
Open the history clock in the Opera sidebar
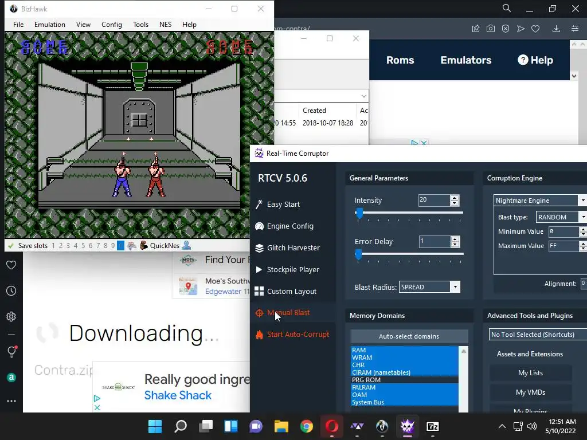11,290
